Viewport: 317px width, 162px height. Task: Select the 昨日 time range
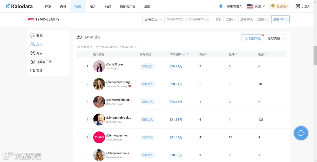[219, 19]
